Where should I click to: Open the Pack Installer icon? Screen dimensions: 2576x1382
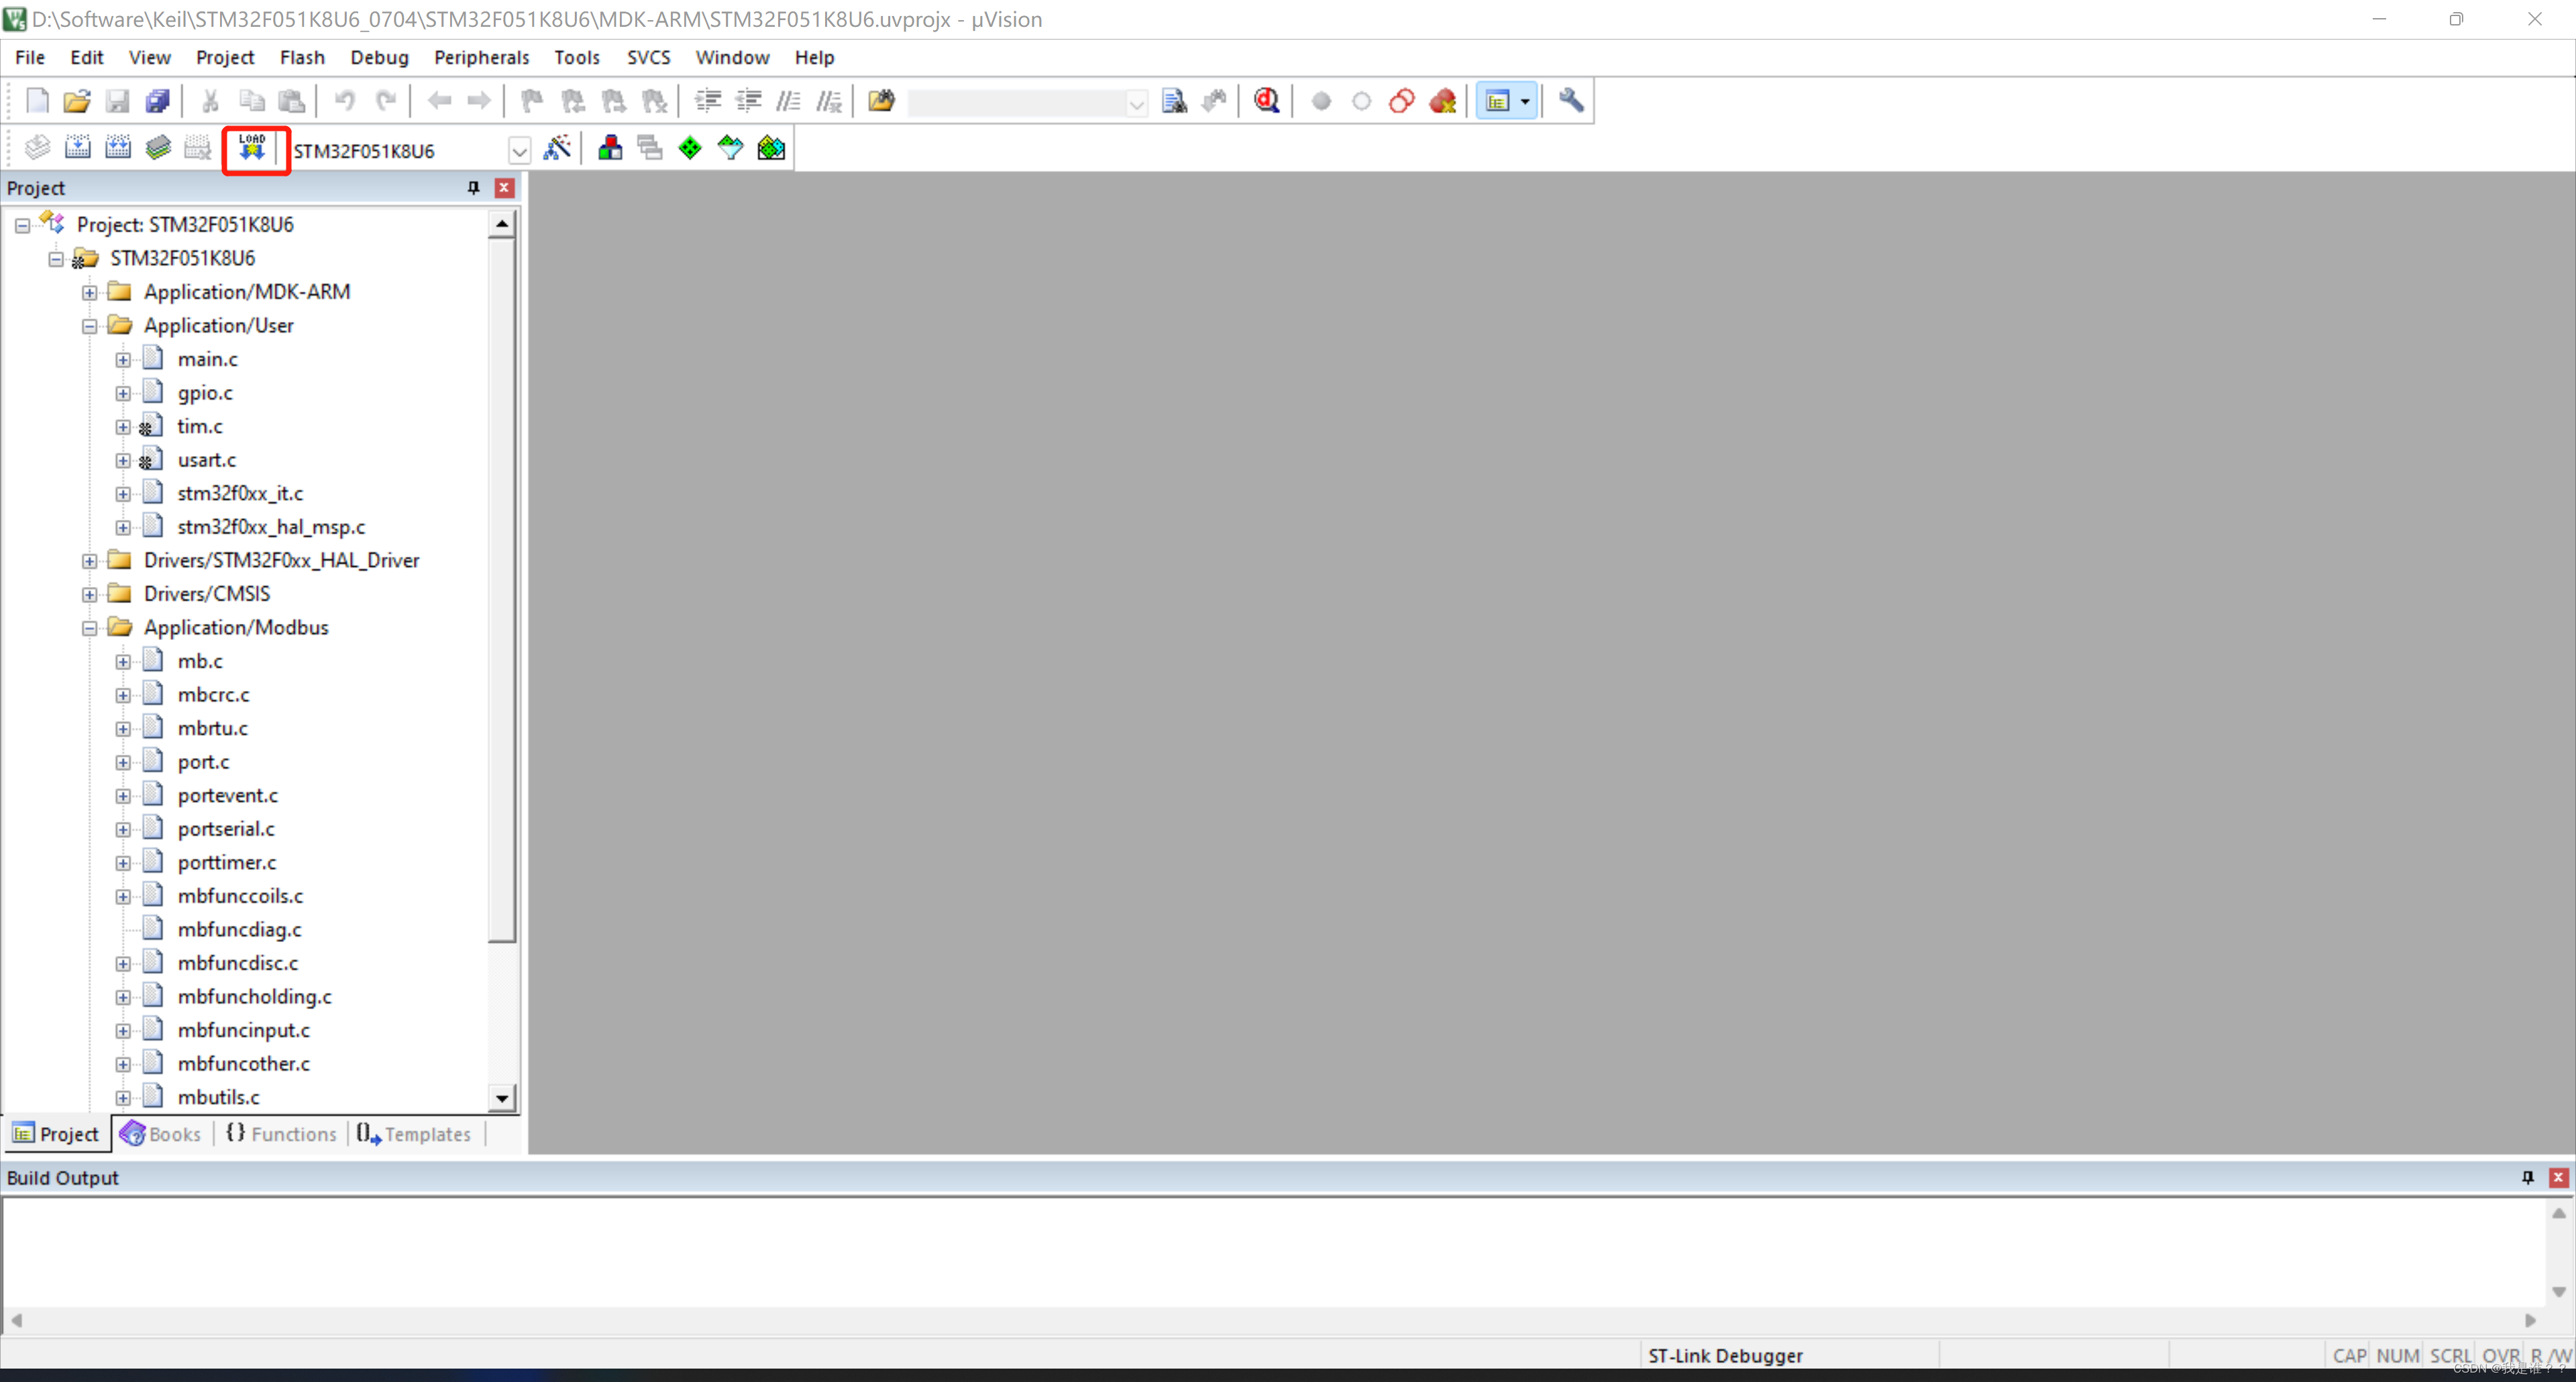(x=771, y=149)
